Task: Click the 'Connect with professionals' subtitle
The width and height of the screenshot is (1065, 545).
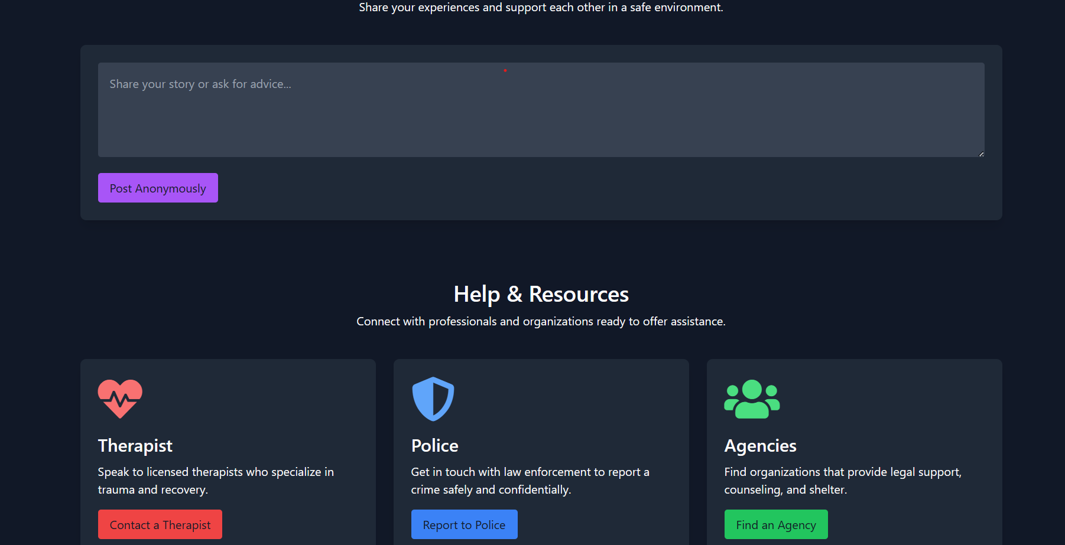Action: [x=541, y=321]
